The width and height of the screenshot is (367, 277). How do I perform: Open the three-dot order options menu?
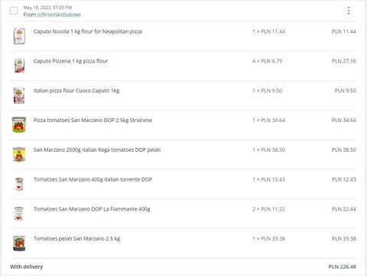pyautogui.click(x=349, y=11)
